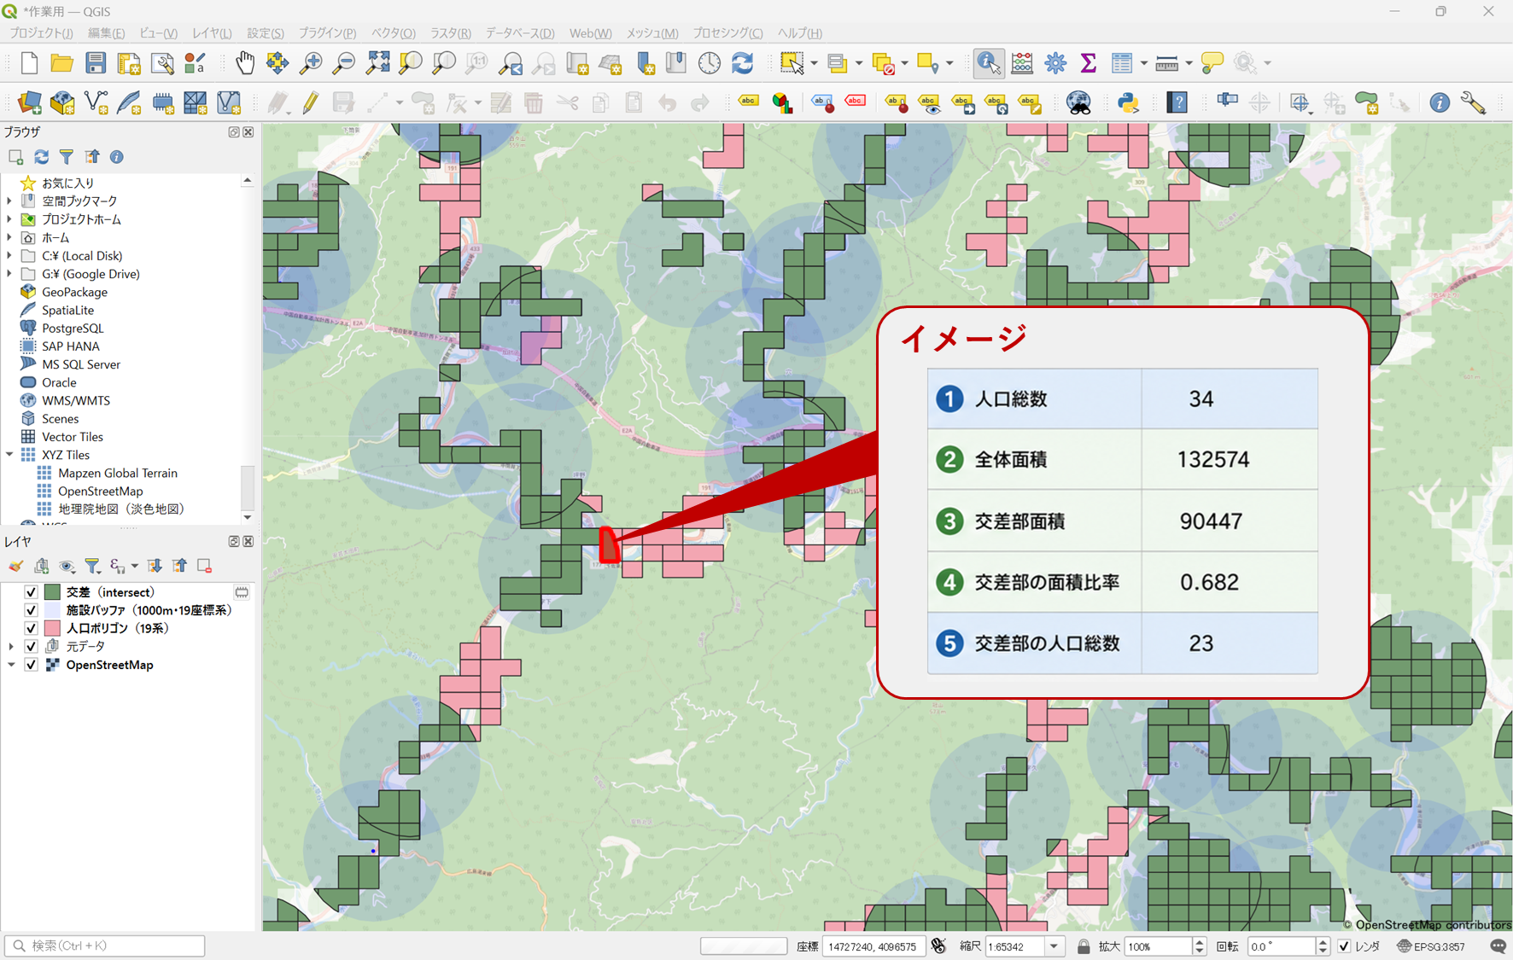The width and height of the screenshot is (1513, 960).
Task: Toggle visibility of 元データ group
Action: [31, 647]
